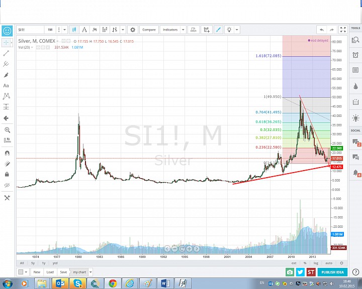Viewport: 362px width, 289px height.
Task: Open the drawing tools settings wrench icon
Action: click(x=7, y=198)
